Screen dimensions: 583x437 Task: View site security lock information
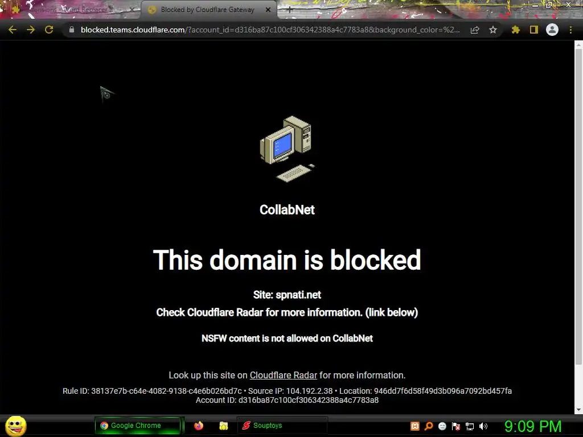click(72, 30)
